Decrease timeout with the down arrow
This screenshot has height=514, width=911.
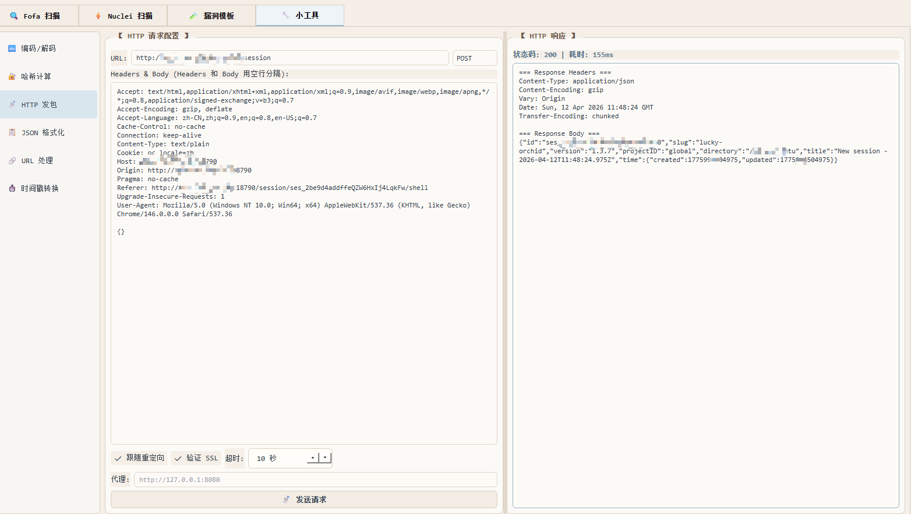(325, 458)
